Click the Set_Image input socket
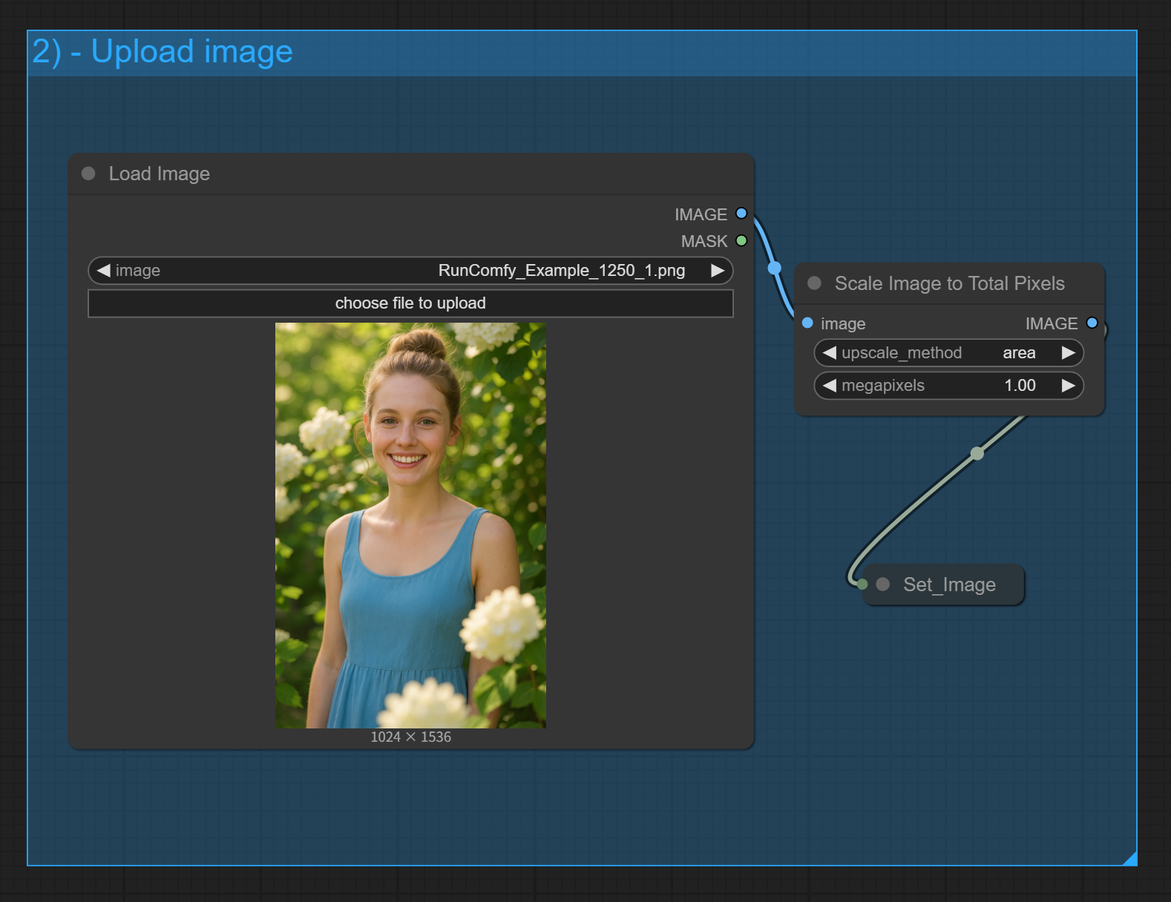 pos(862,585)
